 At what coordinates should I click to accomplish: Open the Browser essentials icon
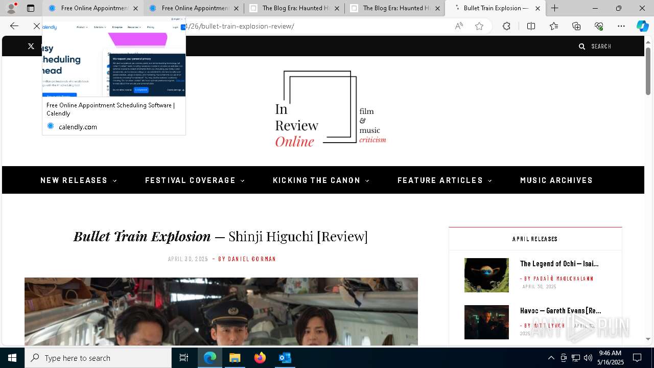pyautogui.click(x=599, y=26)
